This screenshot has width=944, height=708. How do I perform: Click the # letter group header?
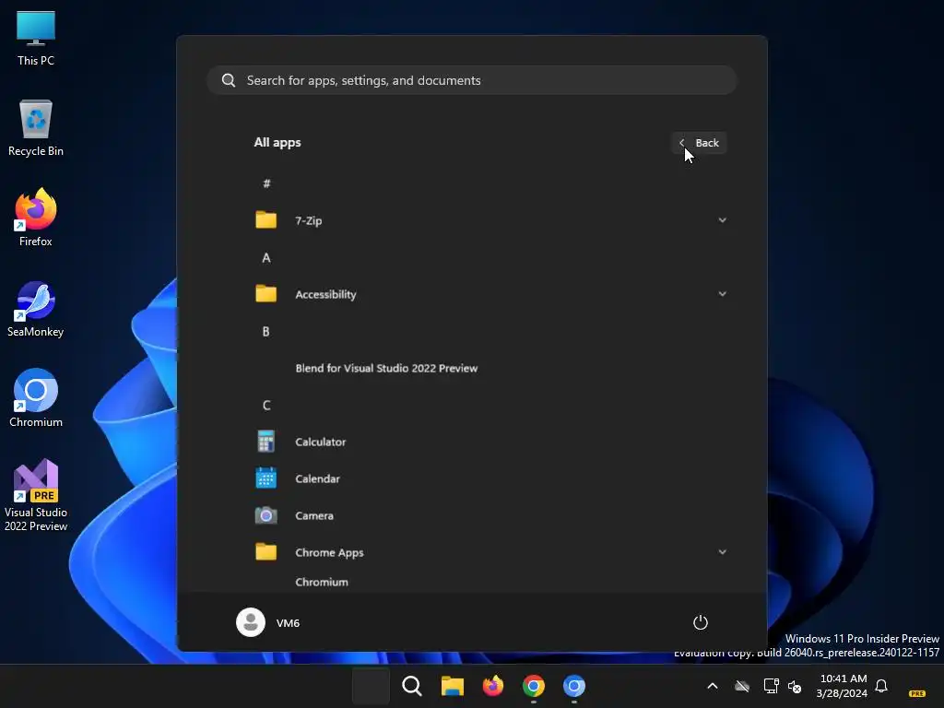click(x=266, y=183)
